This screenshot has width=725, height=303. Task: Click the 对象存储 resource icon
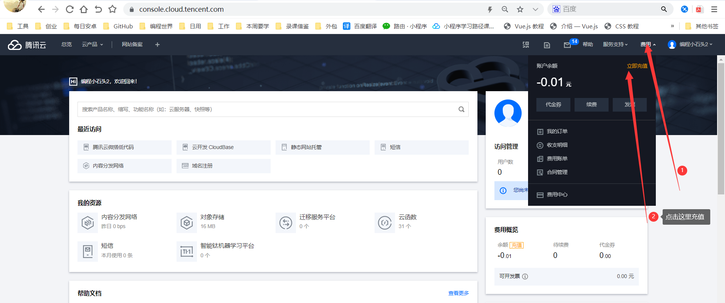186,222
